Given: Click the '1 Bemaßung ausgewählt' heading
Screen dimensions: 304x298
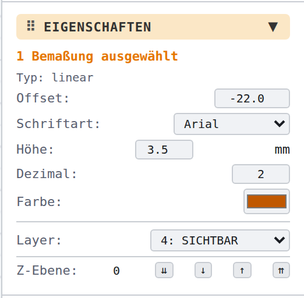Looking at the screenshot, I should click(x=97, y=56).
